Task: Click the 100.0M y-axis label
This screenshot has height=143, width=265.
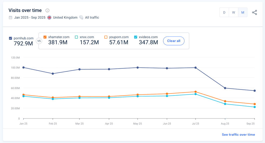Action: (15, 68)
